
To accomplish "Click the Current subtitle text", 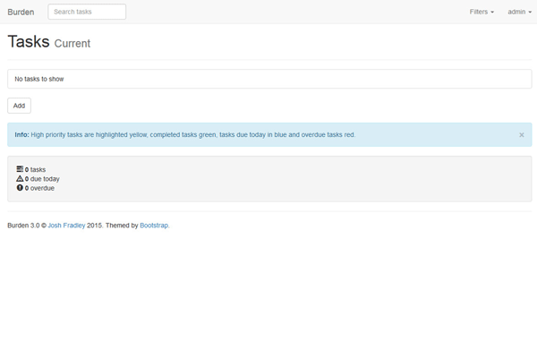I will coord(72,44).
